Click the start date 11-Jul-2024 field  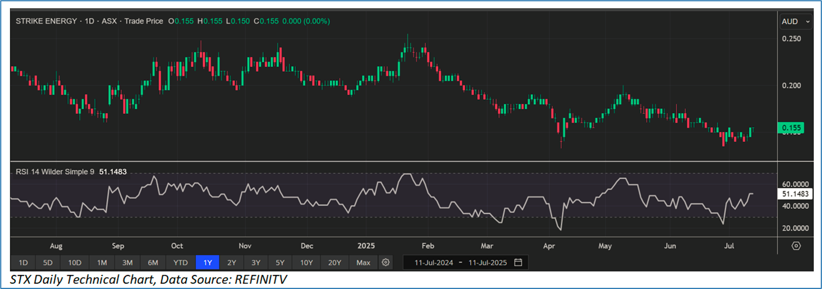coord(434,262)
